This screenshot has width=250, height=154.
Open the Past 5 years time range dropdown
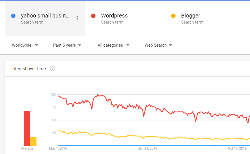[x=67, y=45]
